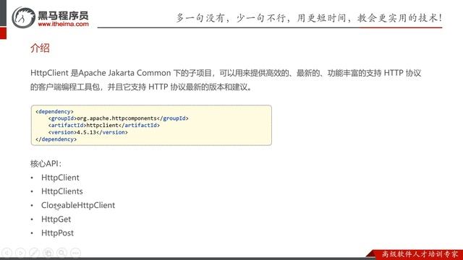Click the 介绍 slide heading
Image resolution: width=463 pixels, height=260 pixels.
point(40,48)
